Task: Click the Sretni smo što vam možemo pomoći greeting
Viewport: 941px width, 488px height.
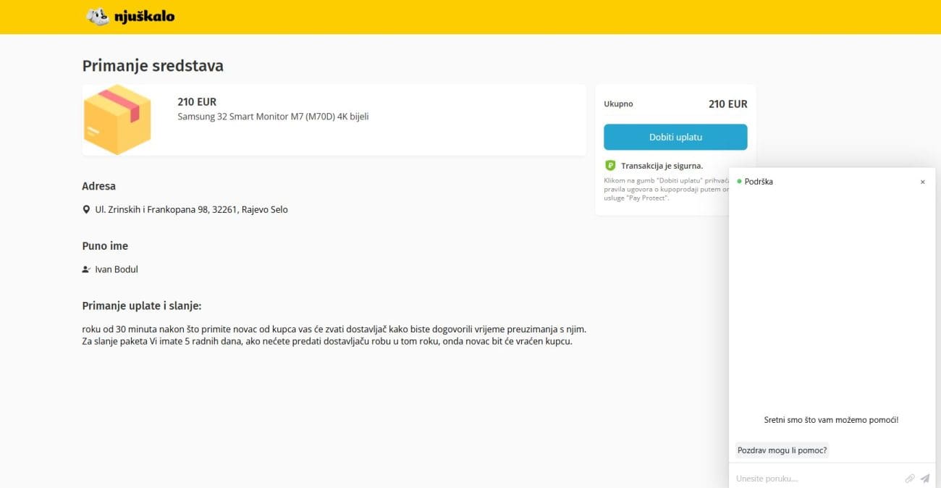Action: 831,420
